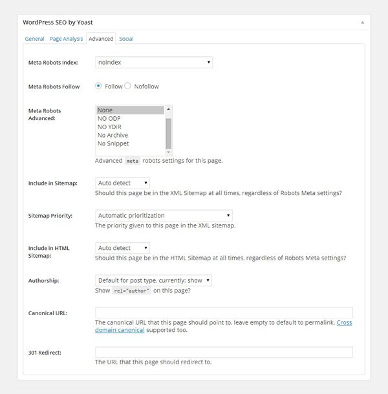Open the Authorship dropdown
Image resolution: width=388 pixels, height=394 pixels.
coord(153,280)
